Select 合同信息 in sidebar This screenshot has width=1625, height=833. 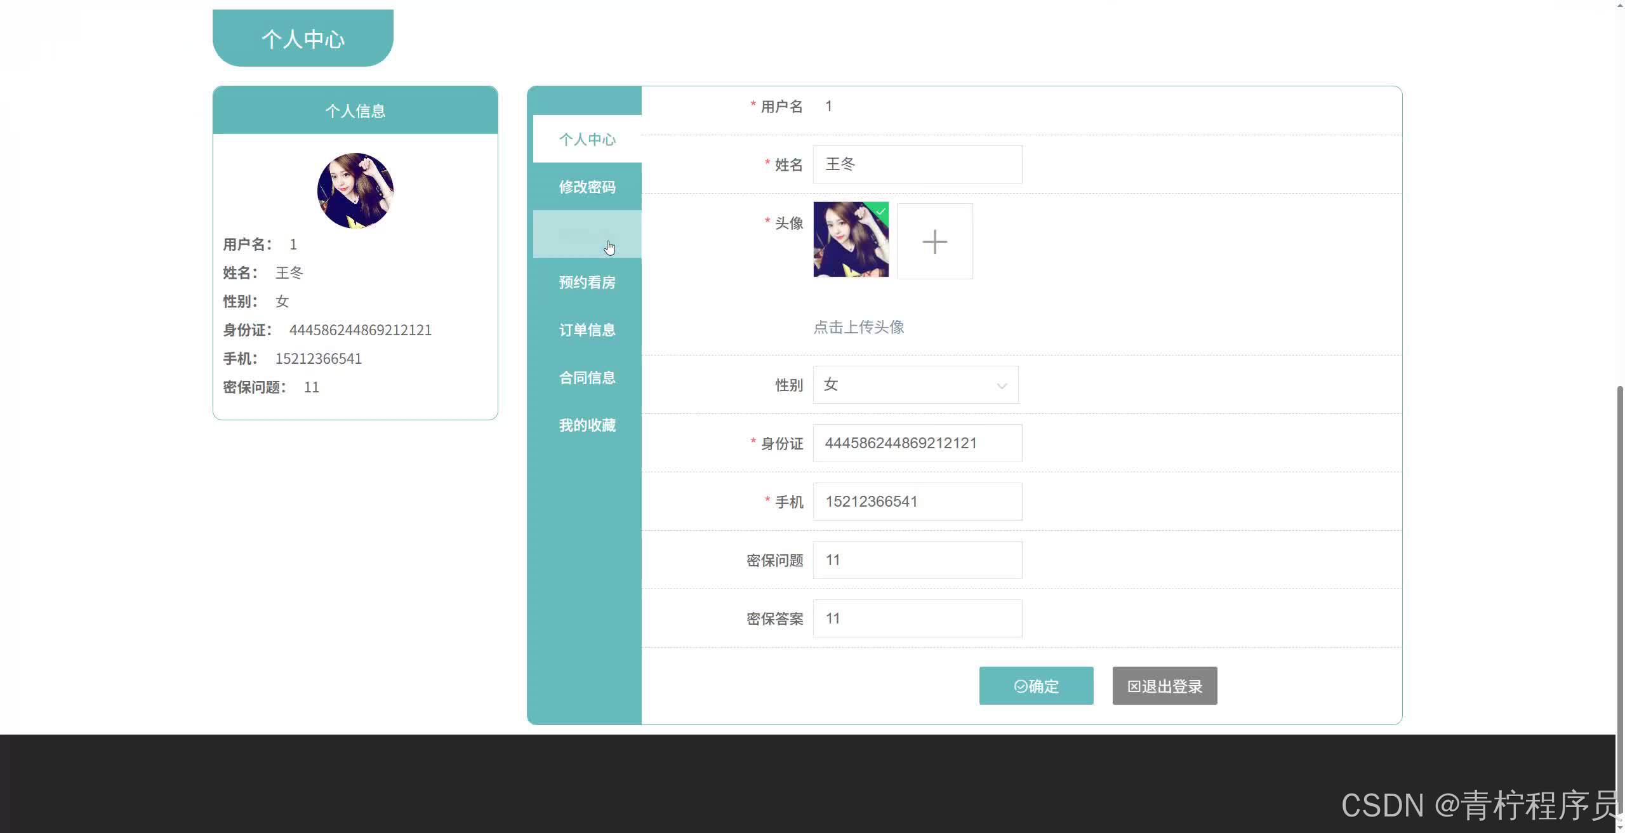coord(587,377)
